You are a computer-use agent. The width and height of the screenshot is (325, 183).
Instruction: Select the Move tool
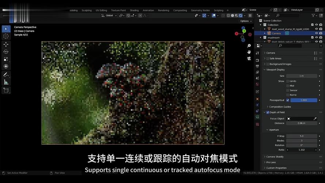pos(6,44)
